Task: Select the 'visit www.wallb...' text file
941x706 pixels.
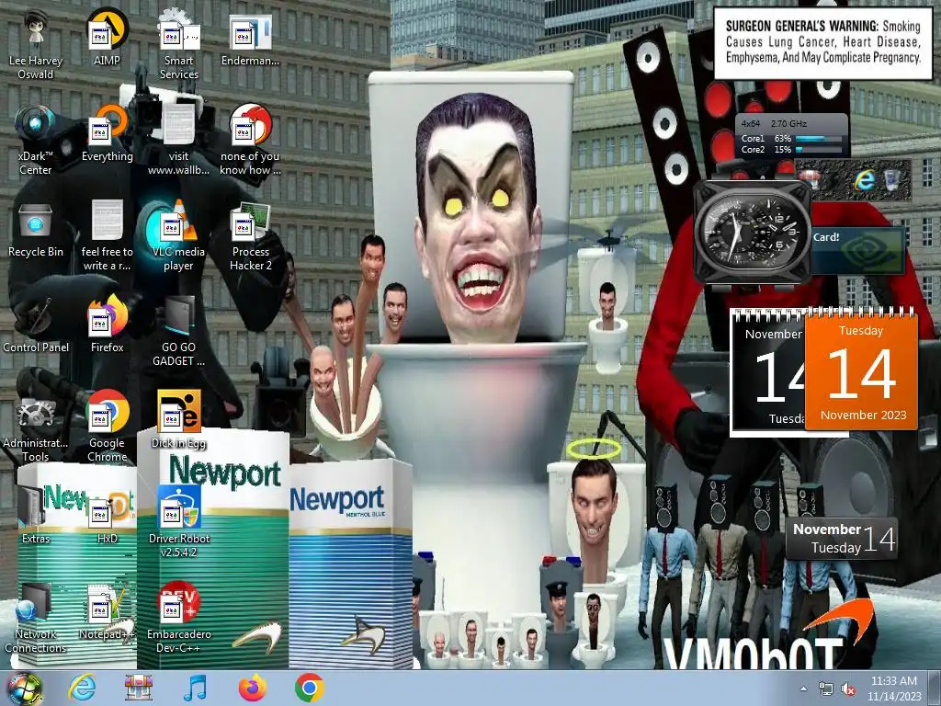Action: (x=178, y=141)
